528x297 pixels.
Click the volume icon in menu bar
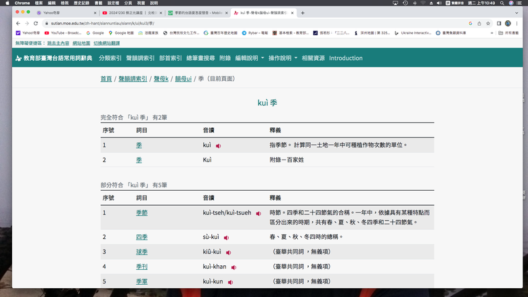click(x=439, y=3)
